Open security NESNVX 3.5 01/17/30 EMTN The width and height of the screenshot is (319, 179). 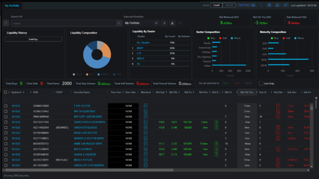click(89, 138)
